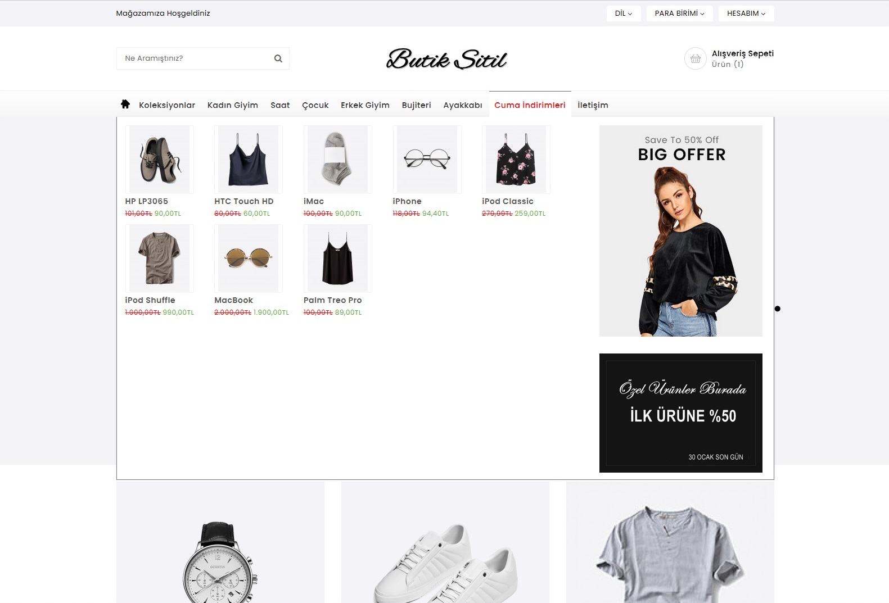This screenshot has width=889, height=603.
Task: Expand the DİL language dropdown
Action: [623, 13]
